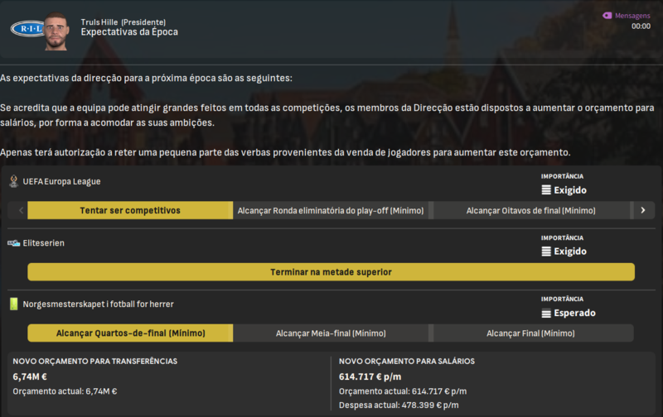
Task: Click the Europa League Exigido importance icon
Action: [546, 190]
